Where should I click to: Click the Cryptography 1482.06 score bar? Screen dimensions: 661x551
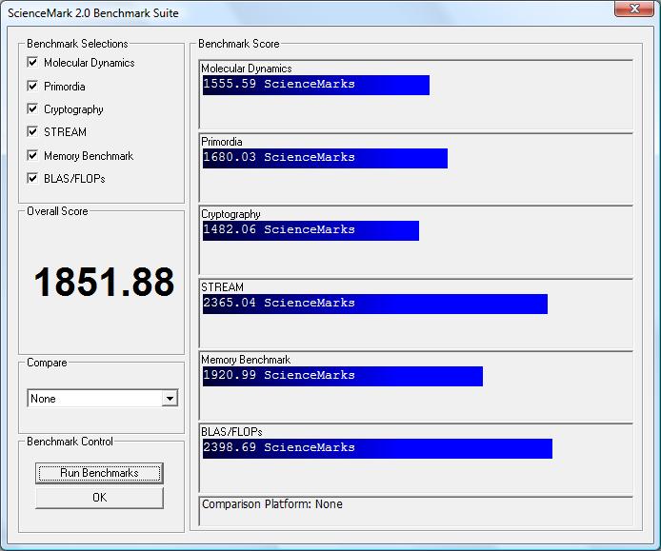310,231
